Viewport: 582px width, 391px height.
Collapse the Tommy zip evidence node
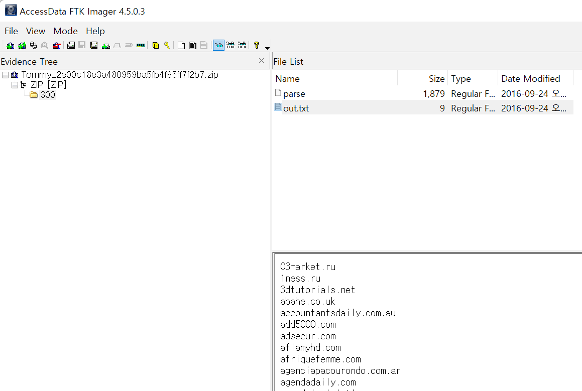tap(5, 75)
